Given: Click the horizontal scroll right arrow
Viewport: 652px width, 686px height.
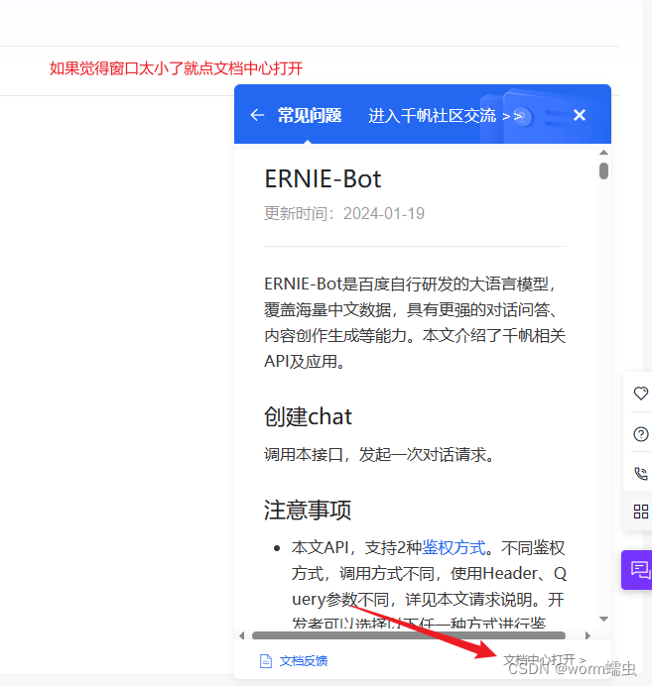Looking at the screenshot, I should [x=587, y=635].
